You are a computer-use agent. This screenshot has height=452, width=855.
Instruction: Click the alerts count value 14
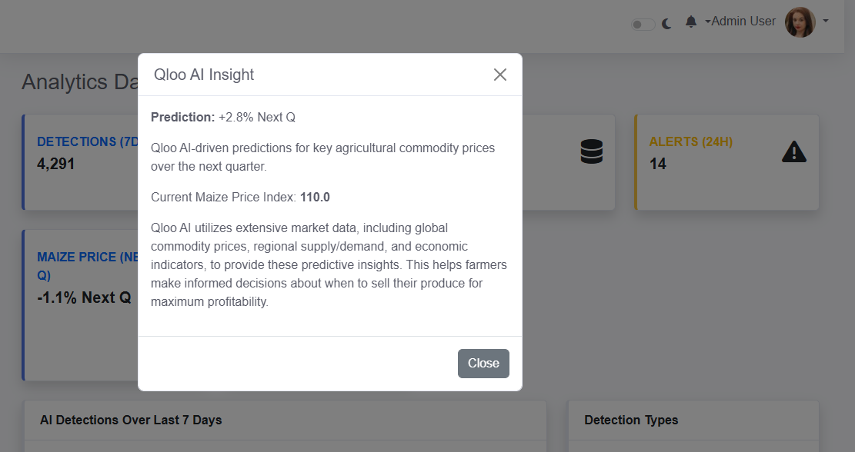[658, 164]
